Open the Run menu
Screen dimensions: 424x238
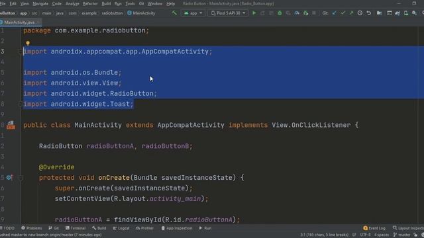(x=118, y=4)
